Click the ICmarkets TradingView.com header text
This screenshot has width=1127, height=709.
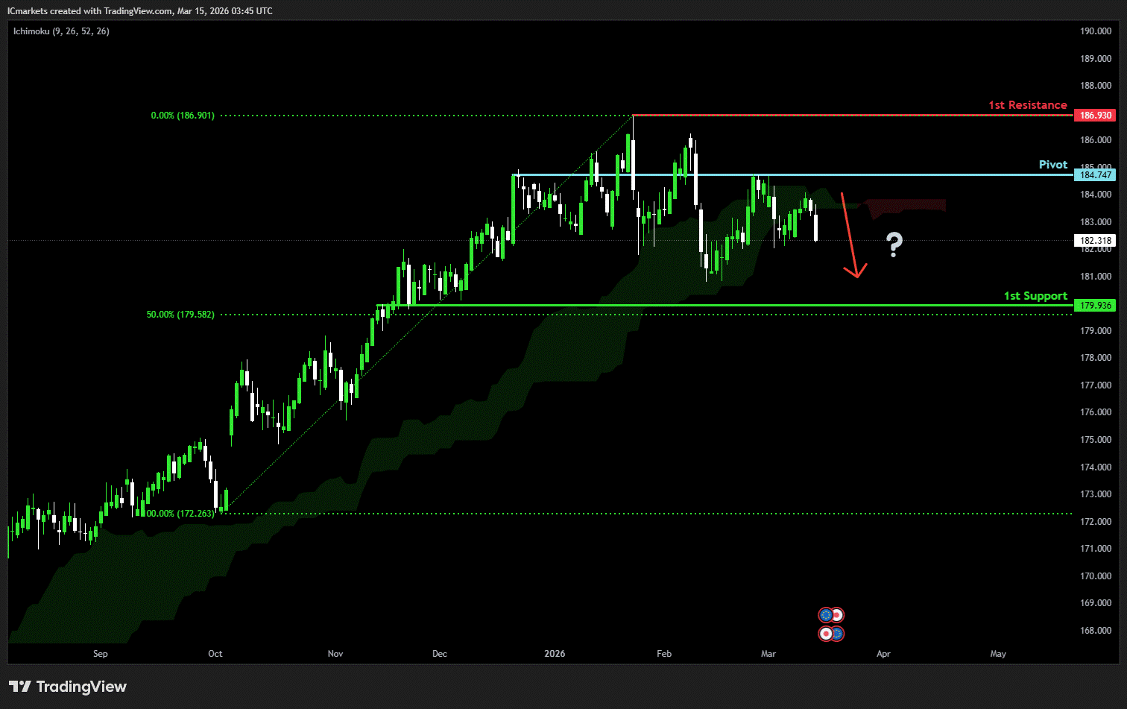click(139, 10)
